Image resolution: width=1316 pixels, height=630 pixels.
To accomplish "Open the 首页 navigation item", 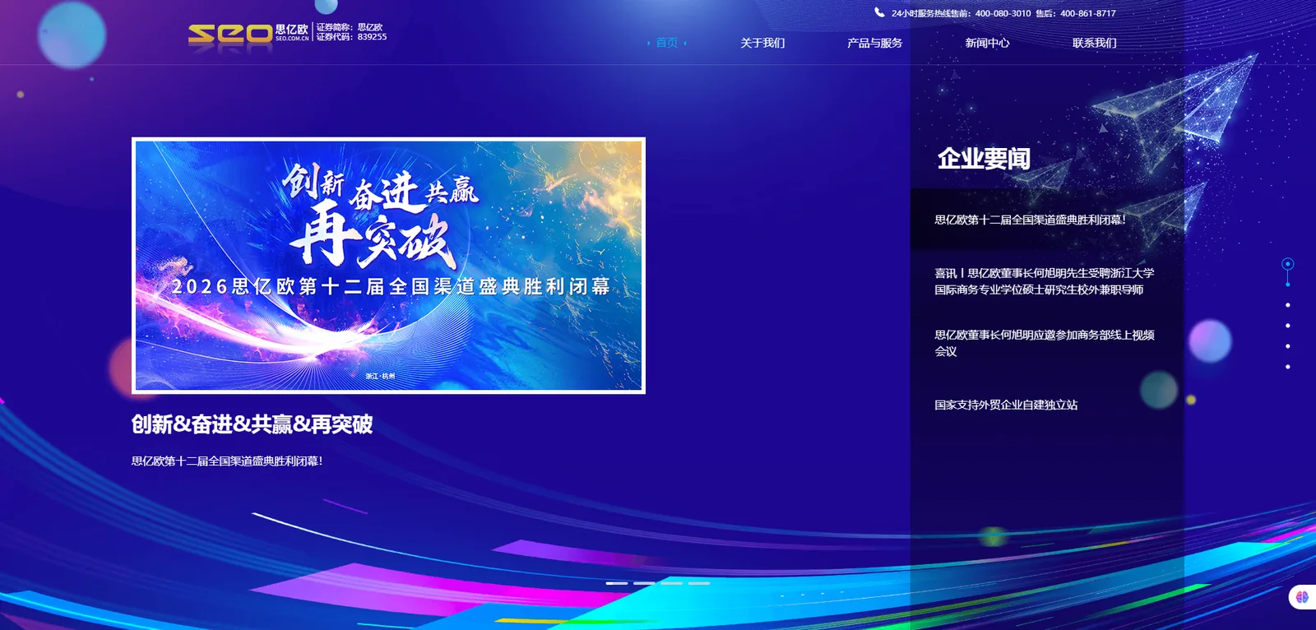I will tap(666, 43).
